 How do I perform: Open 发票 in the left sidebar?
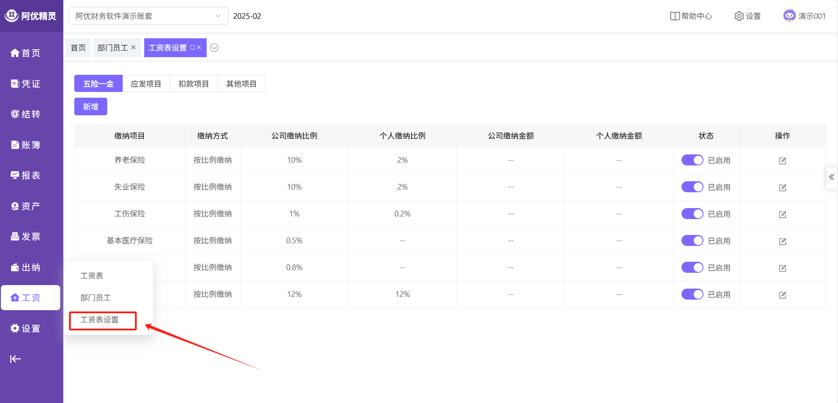[x=26, y=237]
